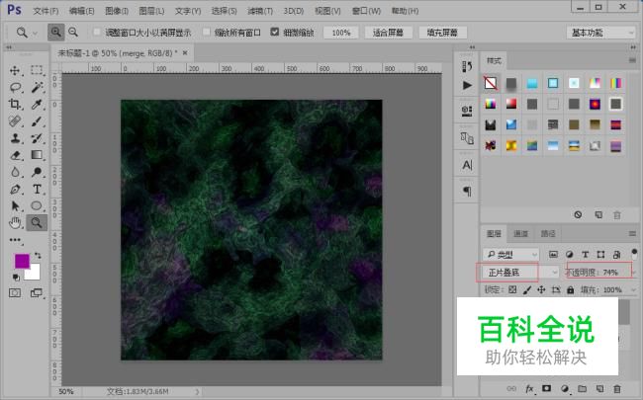
Task: Switch to 通道 tab
Action: click(x=520, y=234)
